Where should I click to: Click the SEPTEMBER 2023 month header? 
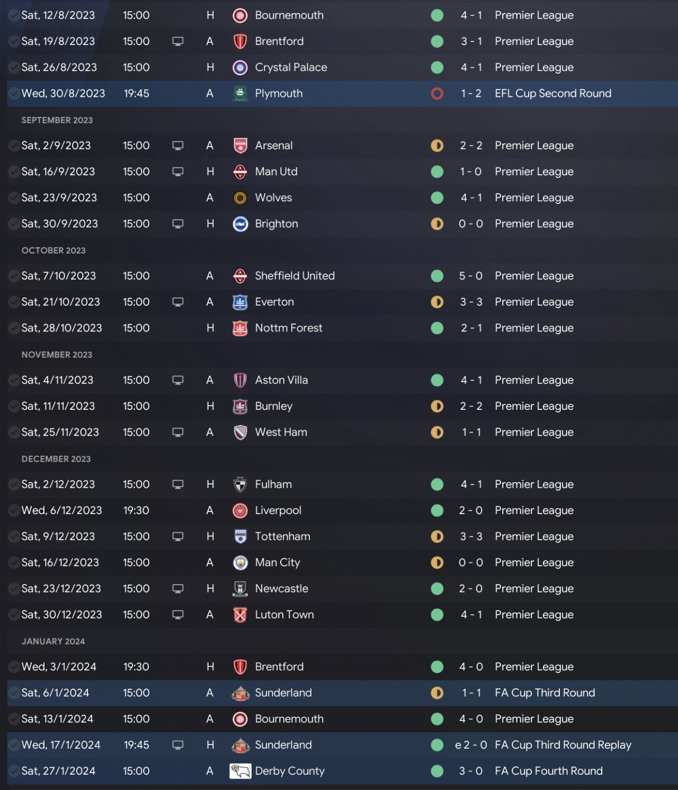point(57,120)
